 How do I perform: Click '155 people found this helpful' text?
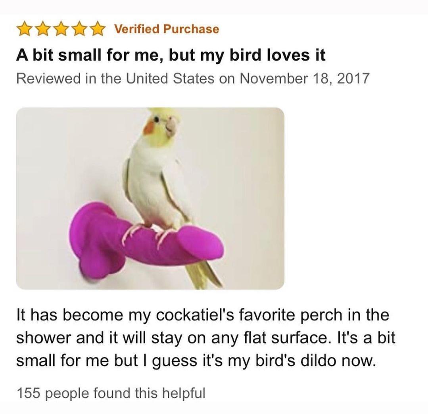click(111, 393)
